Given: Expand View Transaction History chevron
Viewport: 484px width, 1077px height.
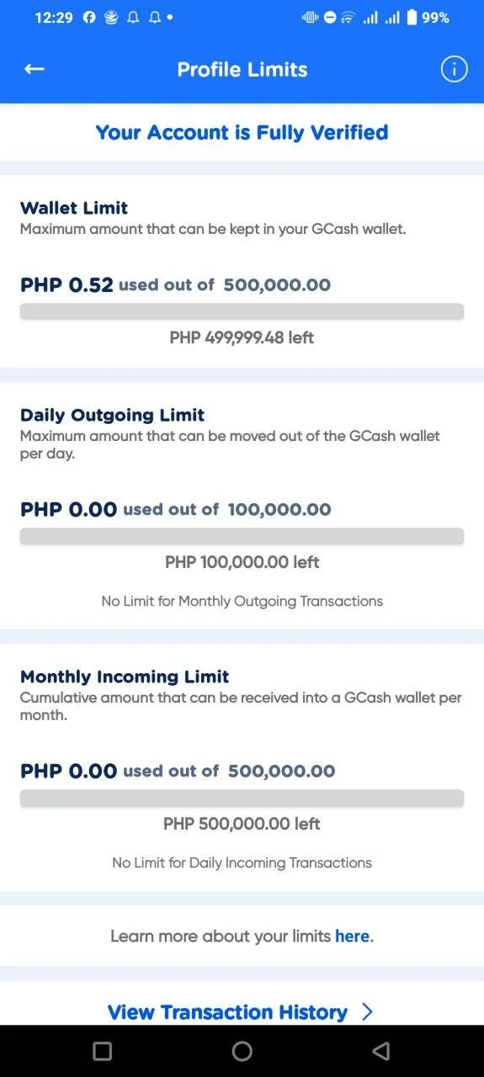Looking at the screenshot, I should [366, 1011].
